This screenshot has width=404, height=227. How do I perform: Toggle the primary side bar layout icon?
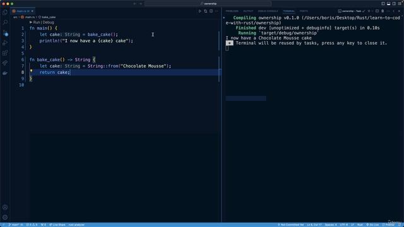[383, 4]
